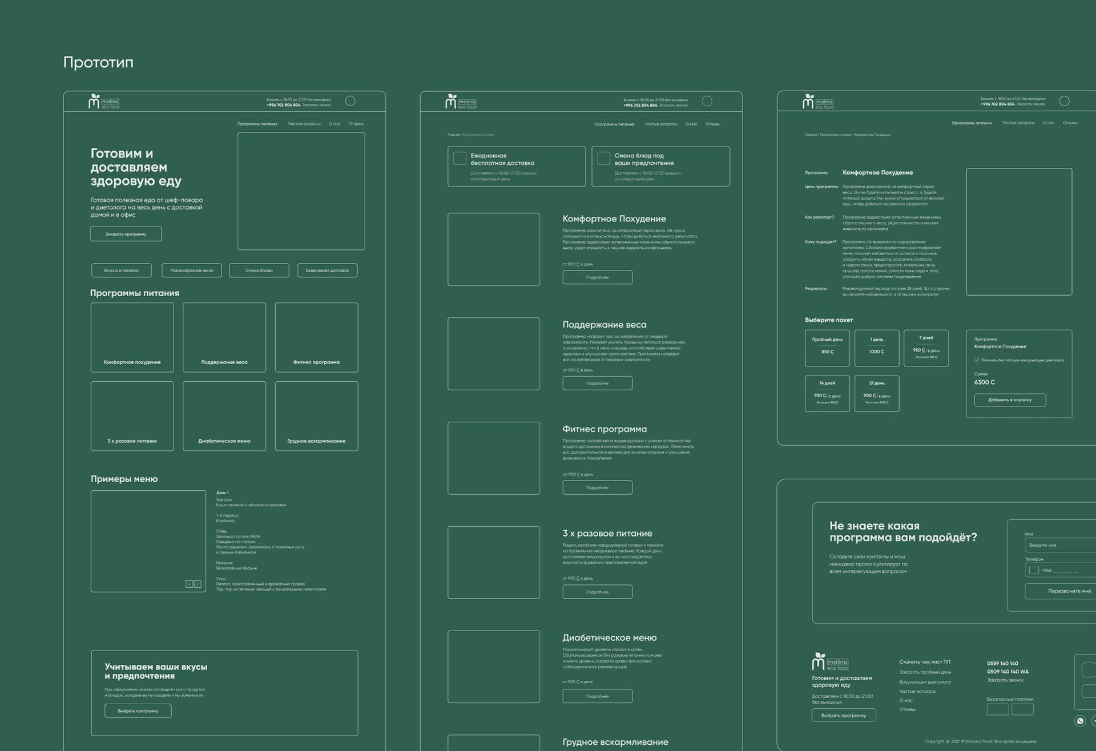Click next arrow on menu example slider

click(198, 584)
